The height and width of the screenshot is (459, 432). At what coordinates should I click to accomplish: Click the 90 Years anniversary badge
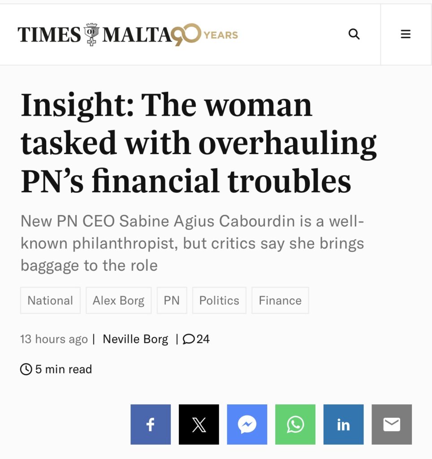[x=205, y=35]
